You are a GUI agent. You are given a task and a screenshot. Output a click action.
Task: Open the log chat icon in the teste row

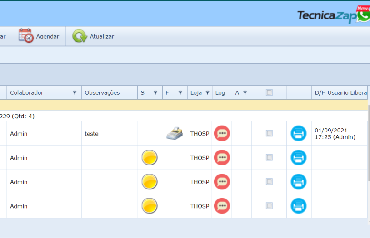222,133
